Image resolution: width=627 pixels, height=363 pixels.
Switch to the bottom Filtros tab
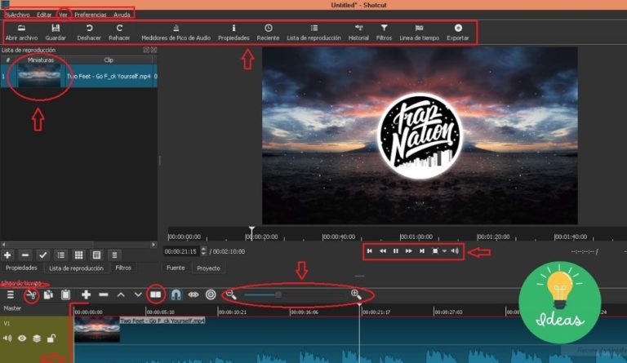pyautogui.click(x=123, y=268)
